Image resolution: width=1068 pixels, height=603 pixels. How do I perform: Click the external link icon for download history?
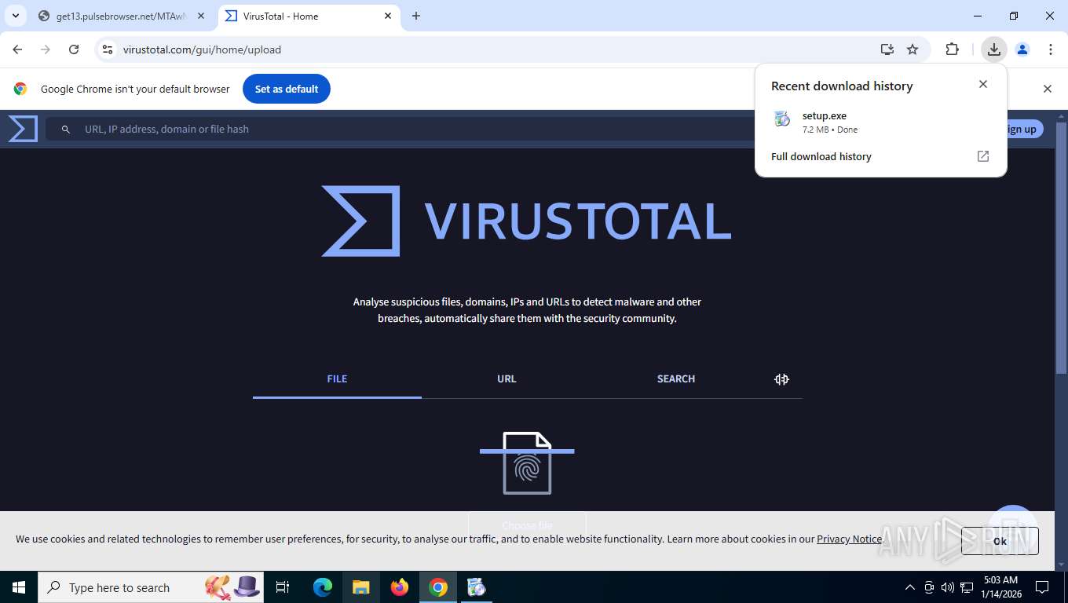coord(983,156)
